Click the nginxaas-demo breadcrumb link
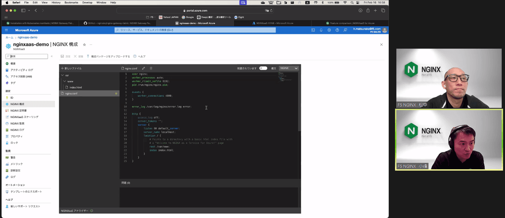This screenshot has width=505, height=218. tap(28, 37)
